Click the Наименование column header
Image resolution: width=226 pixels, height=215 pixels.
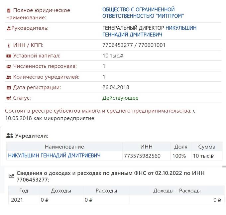[x=64, y=147]
